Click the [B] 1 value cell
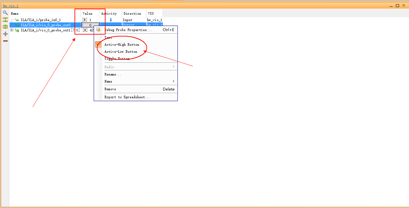 tap(90, 20)
